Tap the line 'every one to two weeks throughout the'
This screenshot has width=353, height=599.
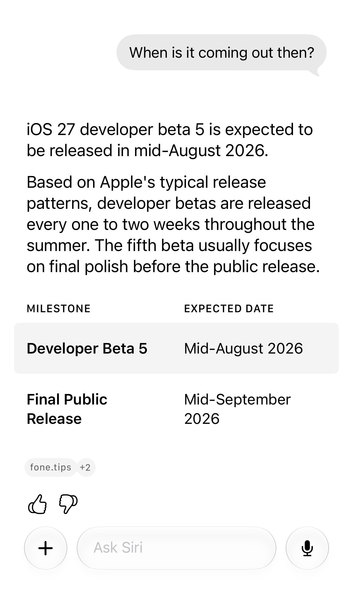click(x=171, y=224)
